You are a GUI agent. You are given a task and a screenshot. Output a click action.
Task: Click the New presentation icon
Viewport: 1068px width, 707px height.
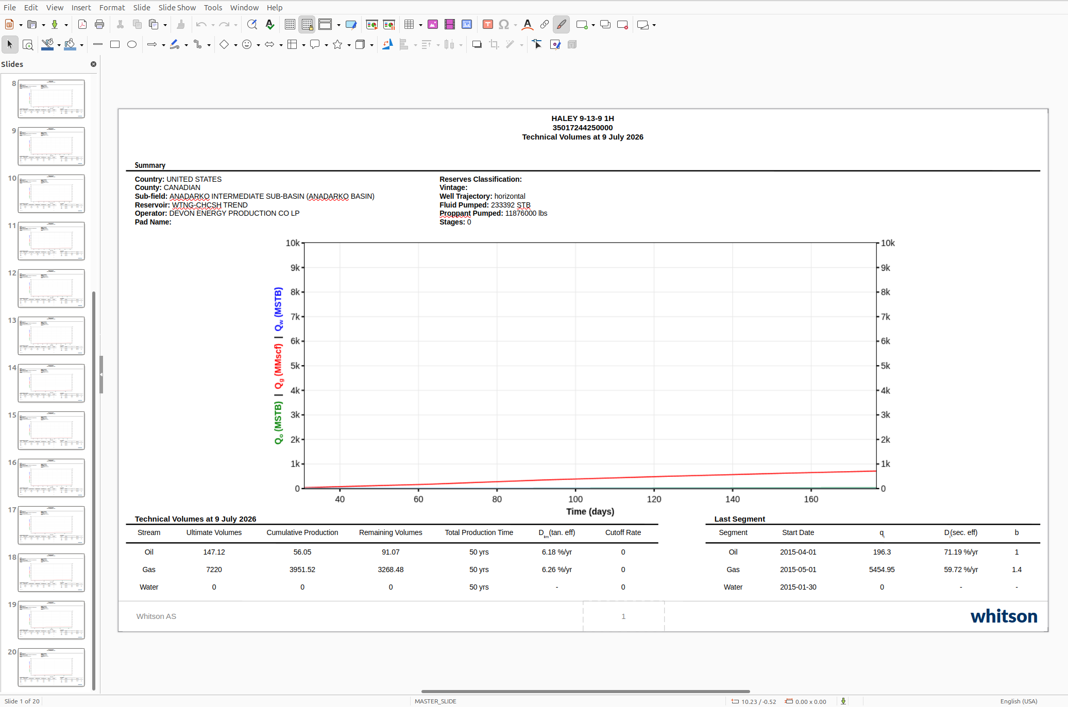(9, 25)
